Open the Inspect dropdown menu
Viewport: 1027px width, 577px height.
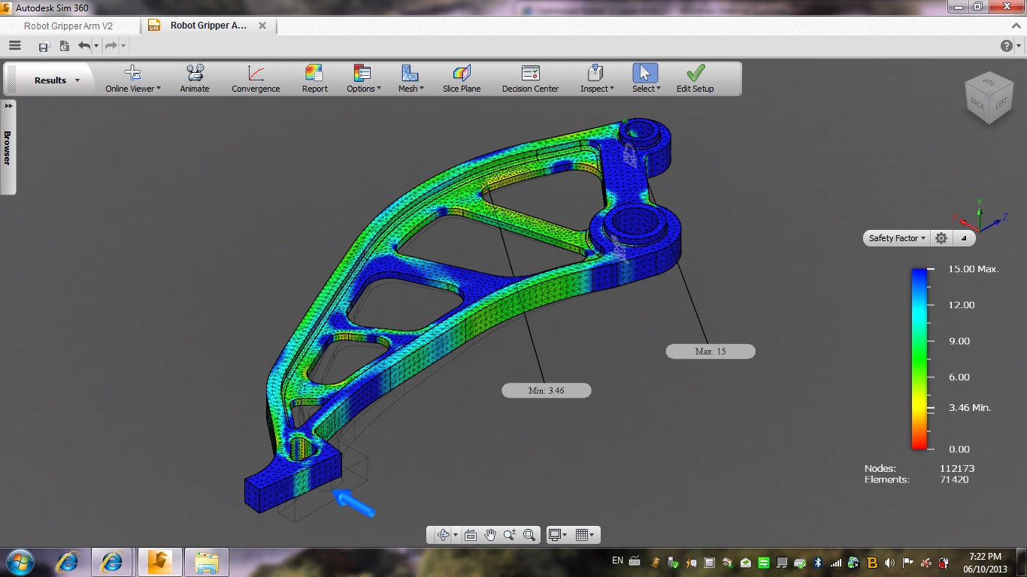pos(597,79)
